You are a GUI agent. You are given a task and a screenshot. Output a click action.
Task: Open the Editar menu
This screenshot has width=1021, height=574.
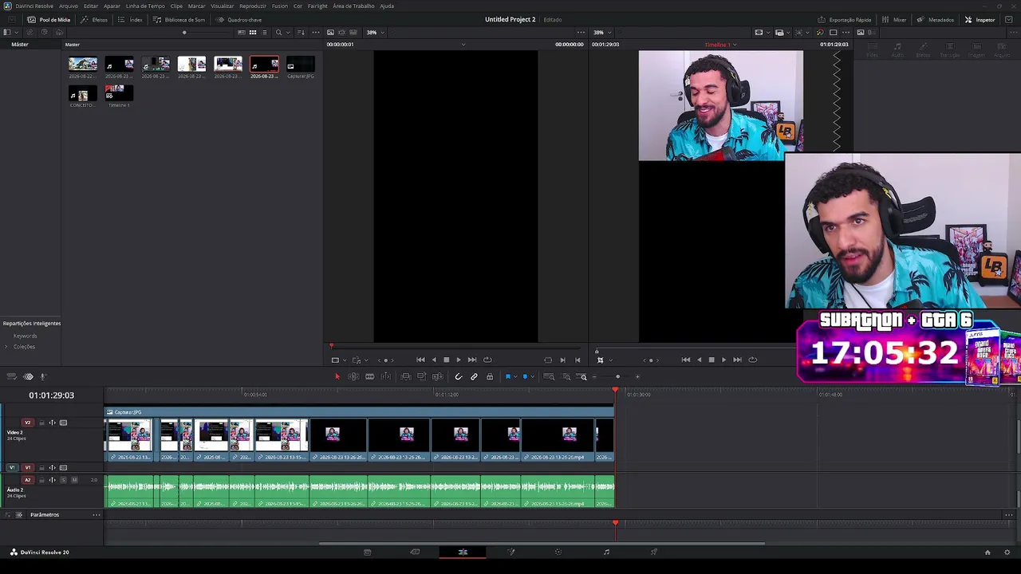pos(91,6)
